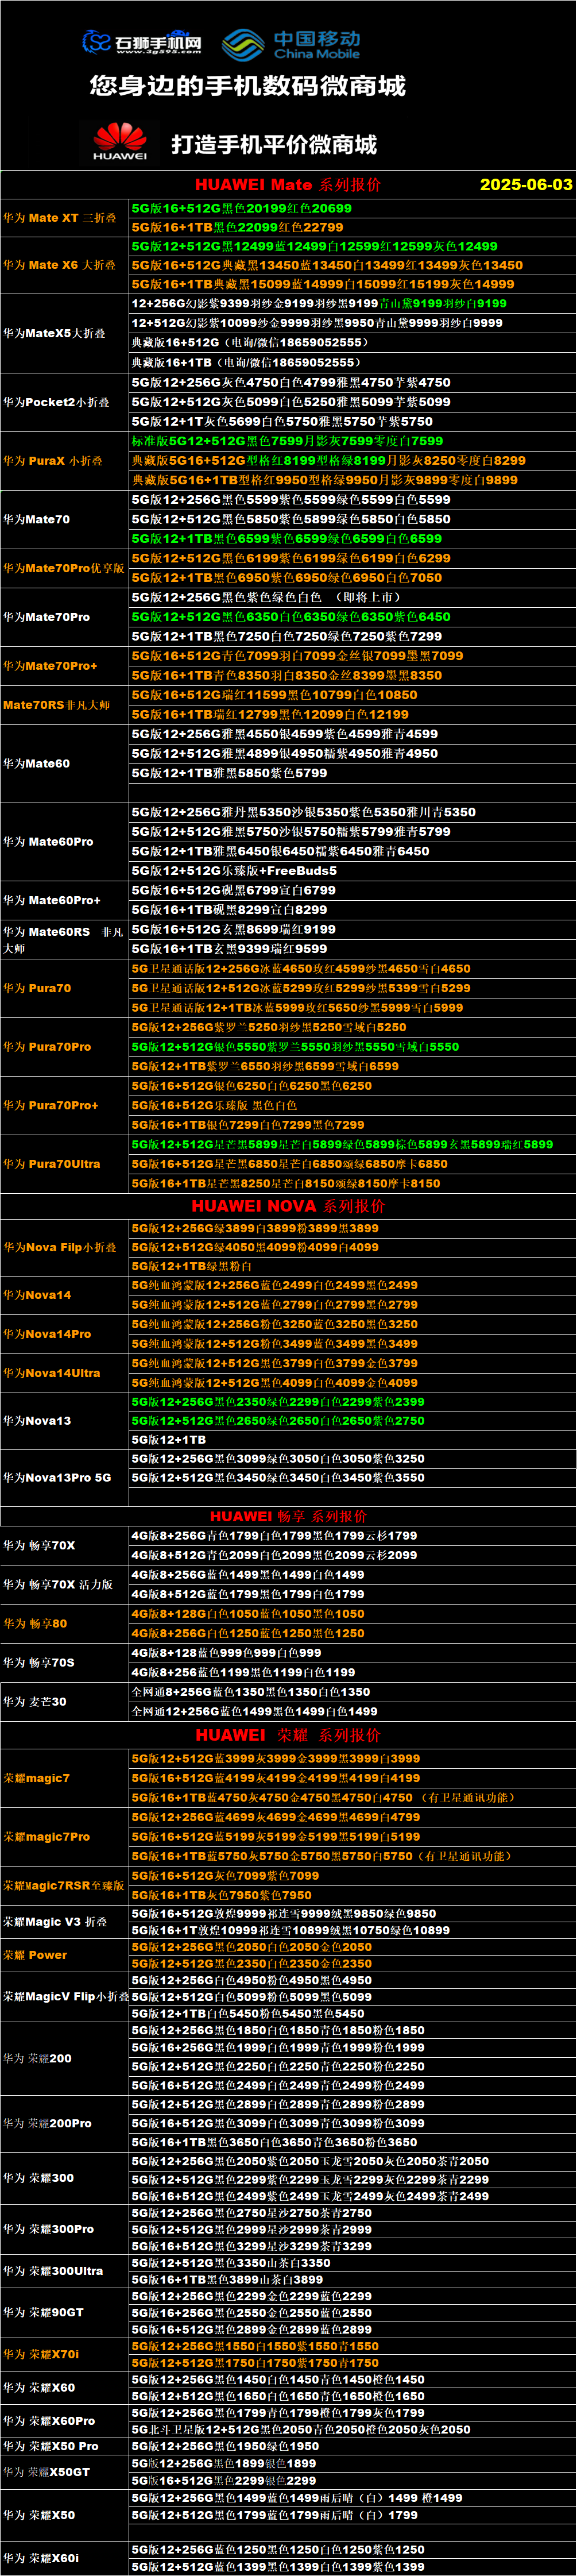
Task: Click the 华为 荣耀90GT model cell
Action: pyautogui.click(x=65, y=2312)
